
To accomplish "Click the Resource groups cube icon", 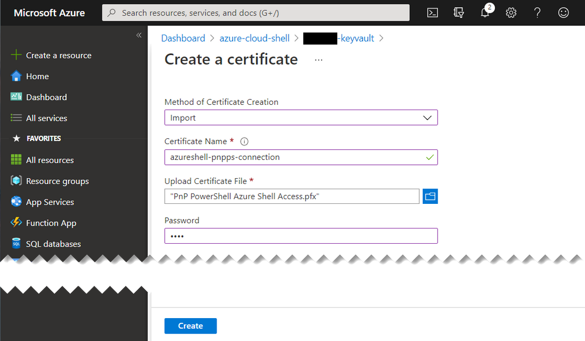I will tap(16, 180).
